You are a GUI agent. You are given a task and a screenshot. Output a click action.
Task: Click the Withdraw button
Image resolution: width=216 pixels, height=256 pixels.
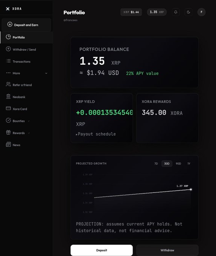click(167, 250)
